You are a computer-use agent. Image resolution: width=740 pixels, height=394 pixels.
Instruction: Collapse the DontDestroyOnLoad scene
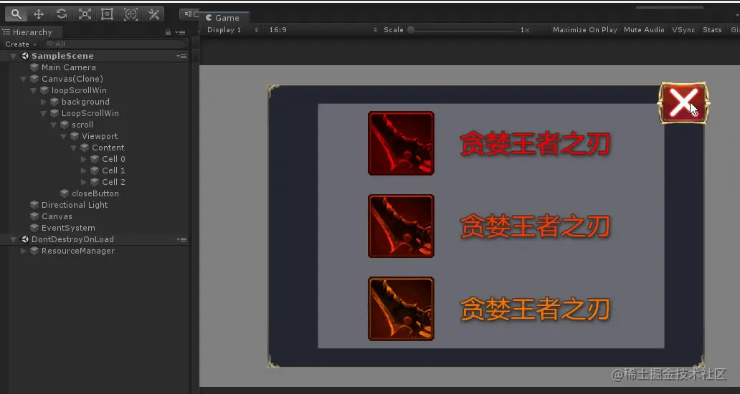(x=13, y=239)
